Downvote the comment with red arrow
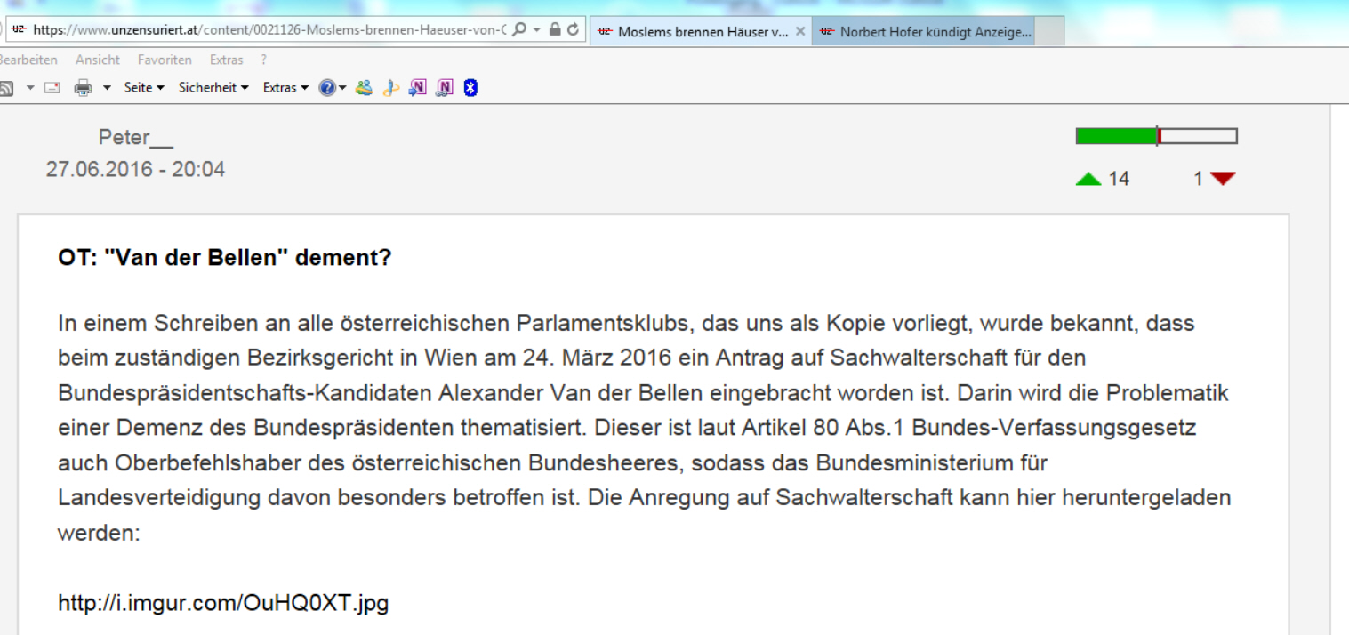 pos(1223,179)
